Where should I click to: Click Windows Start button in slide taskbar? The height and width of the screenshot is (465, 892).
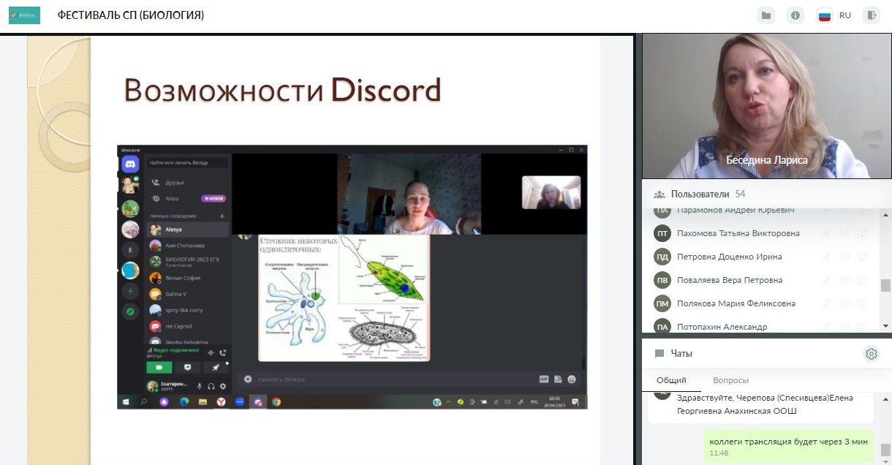pyautogui.click(x=126, y=401)
